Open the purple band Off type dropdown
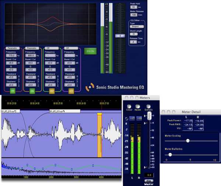This screenshot has height=186, width=221. coord(71,48)
